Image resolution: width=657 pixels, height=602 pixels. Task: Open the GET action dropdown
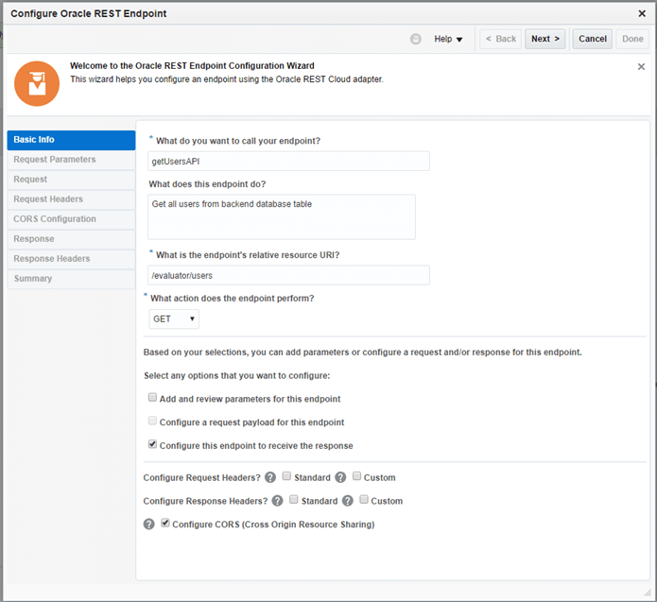coord(174,319)
